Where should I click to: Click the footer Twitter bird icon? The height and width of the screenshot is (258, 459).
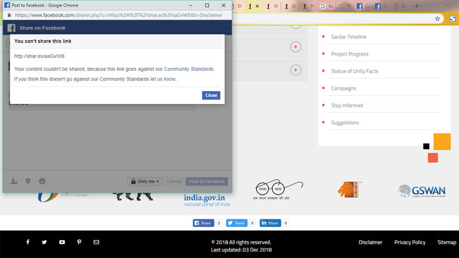pyautogui.click(x=44, y=242)
